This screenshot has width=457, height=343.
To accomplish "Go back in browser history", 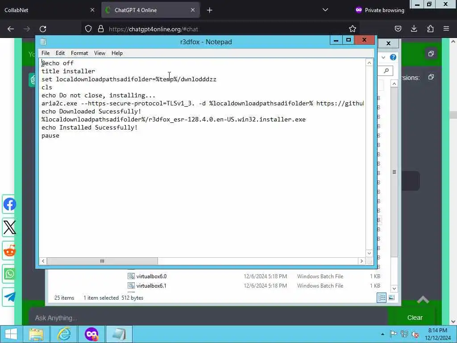I will pos(11,29).
